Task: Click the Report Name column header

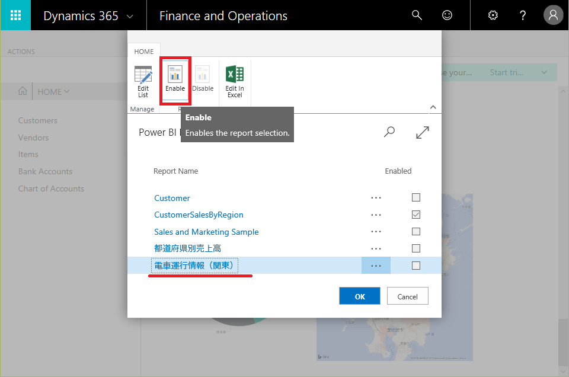Action: [175, 171]
